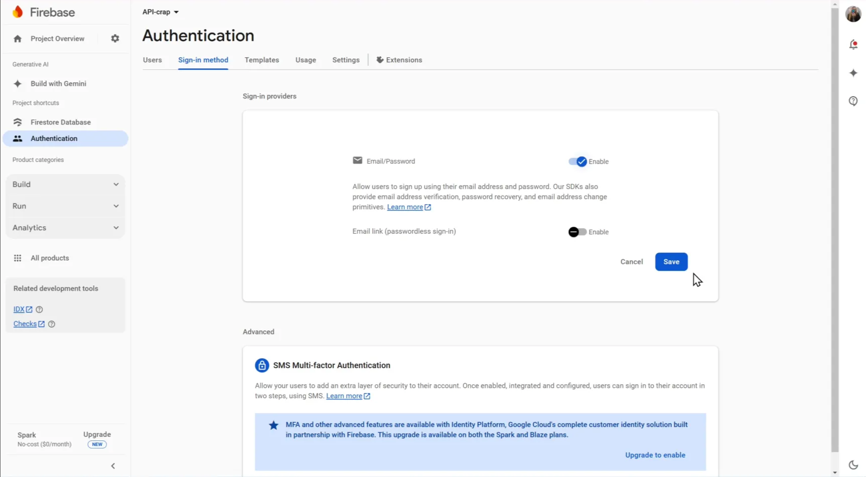Image resolution: width=866 pixels, height=477 pixels.
Task: Open the IDX link
Action: tap(23, 309)
